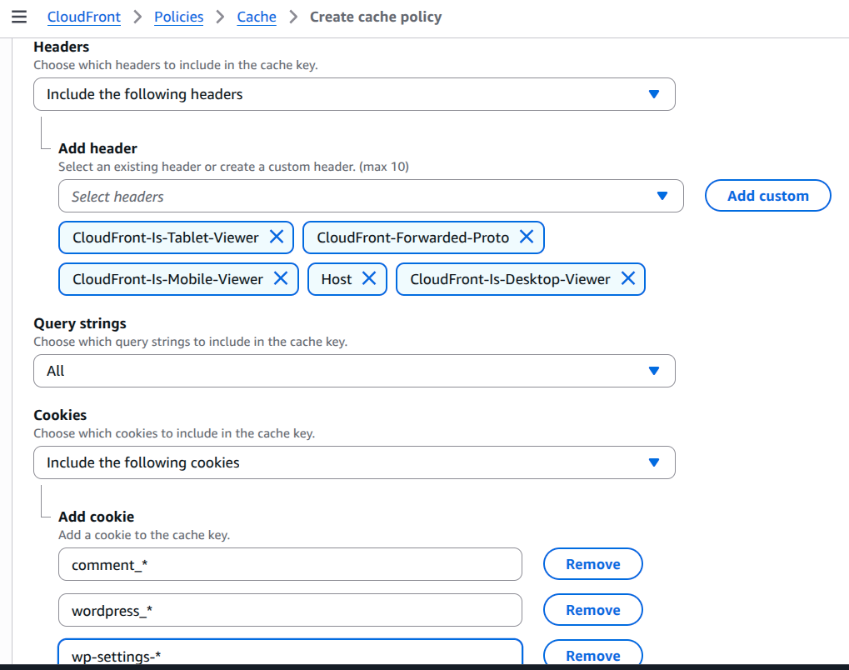Click the Add custom header button
Screen dimensions: 849x670
click(x=767, y=196)
